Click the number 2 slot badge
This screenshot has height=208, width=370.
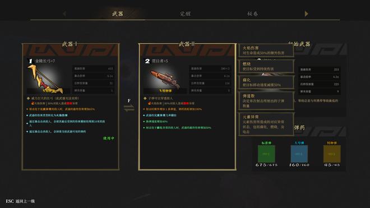(x=147, y=61)
